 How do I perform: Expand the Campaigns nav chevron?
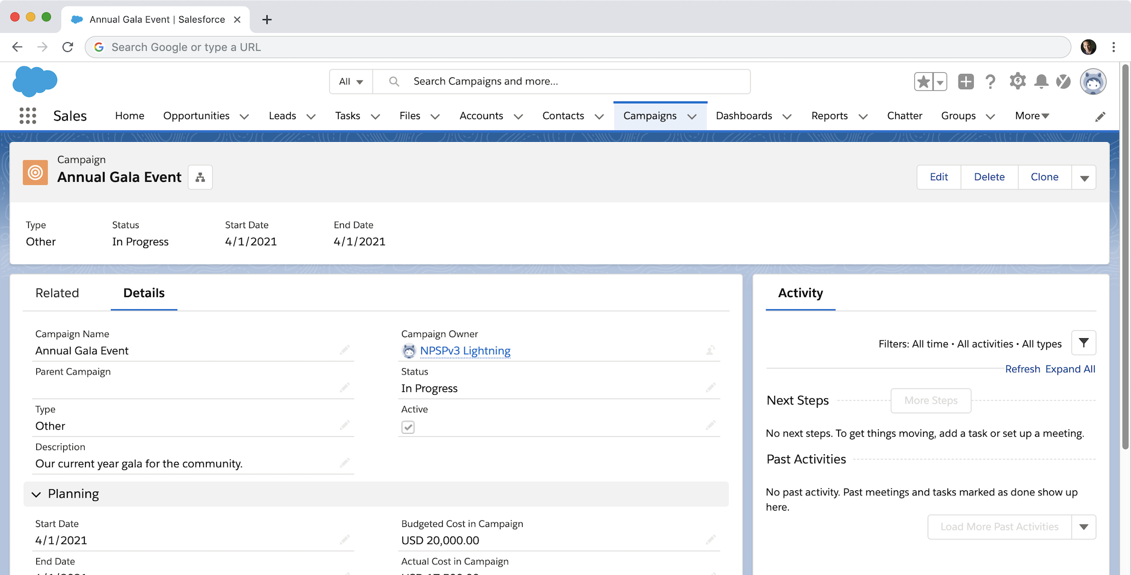(692, 116)
